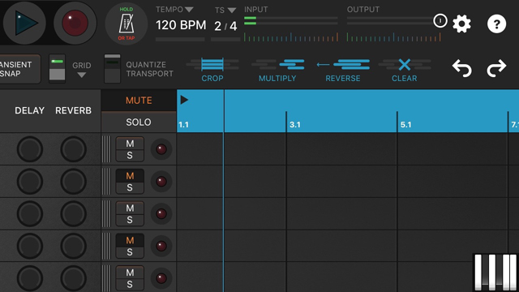Click the INPUT level meter
Screen dimensions: 519x292
click(x=291, y=20)
